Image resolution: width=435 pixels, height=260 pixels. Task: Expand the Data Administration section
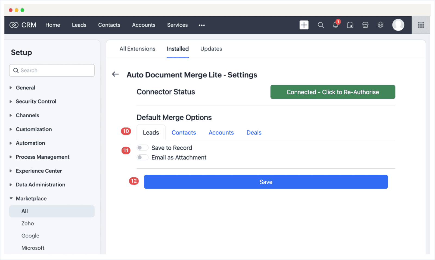tap(11, 185)
